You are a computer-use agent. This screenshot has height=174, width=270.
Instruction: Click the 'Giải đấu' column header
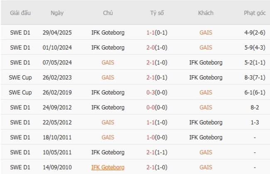[20, 13]
